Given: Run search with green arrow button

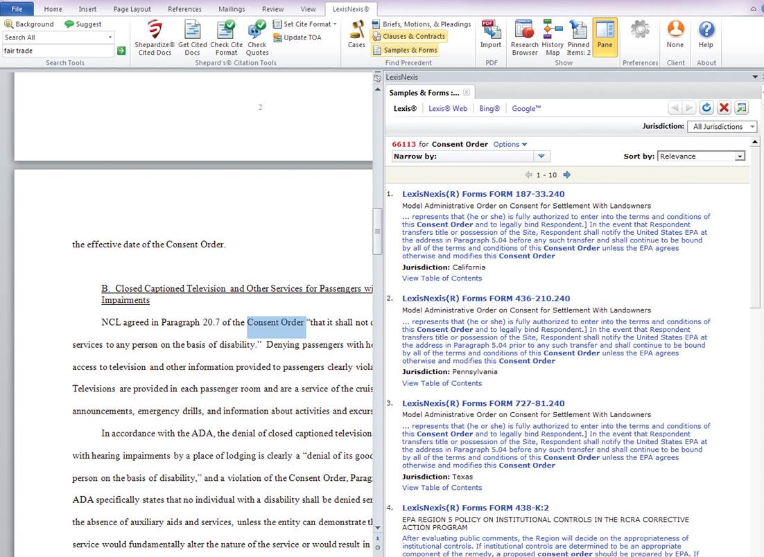Looking at the screenshot, I should 121,51.
